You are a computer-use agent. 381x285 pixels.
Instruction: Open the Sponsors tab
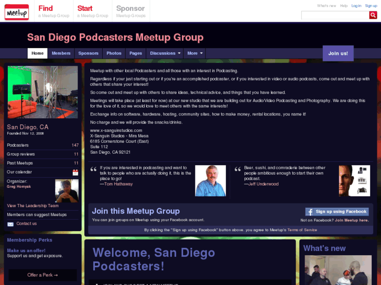pos(88,53)
